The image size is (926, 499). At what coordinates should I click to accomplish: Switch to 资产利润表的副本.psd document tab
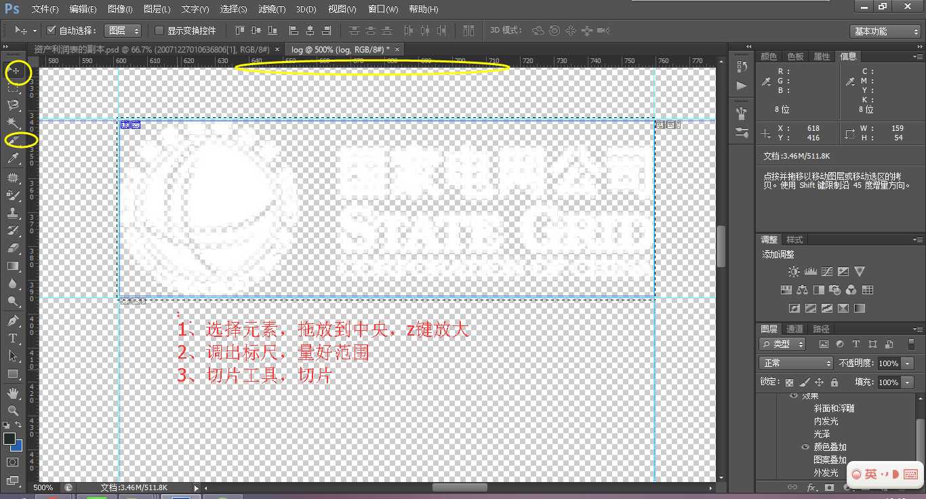(157, 49)
